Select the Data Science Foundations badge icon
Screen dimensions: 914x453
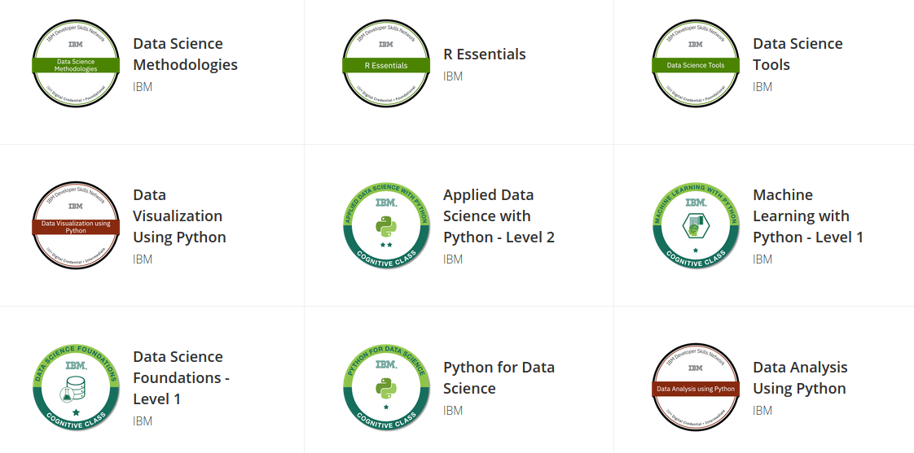click(x=76, y=388)
